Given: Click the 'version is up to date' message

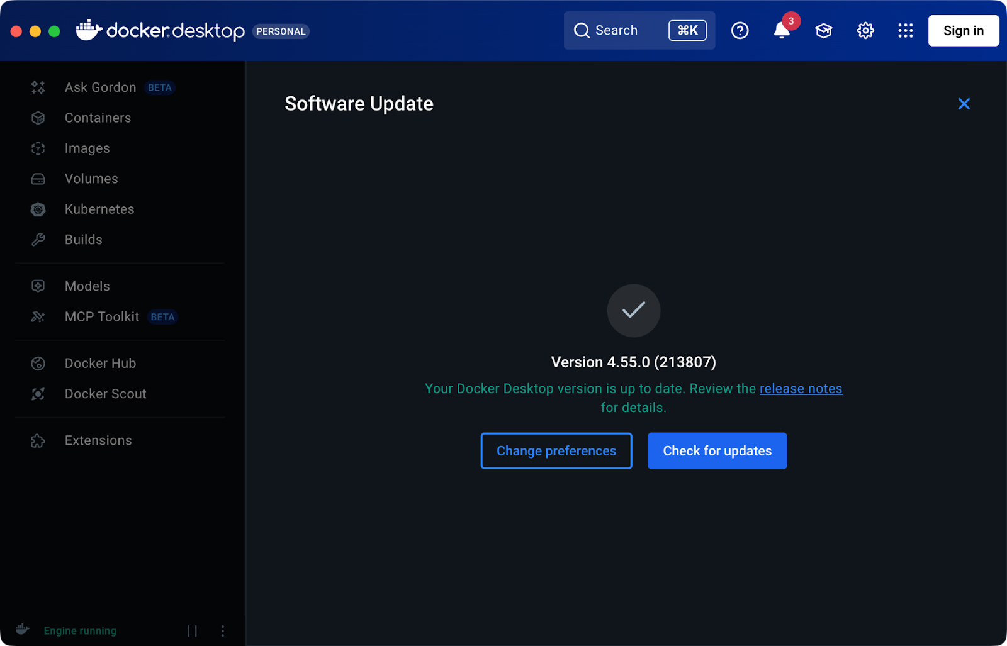Looking at the screenshot, I should click(x=633, y=398).
